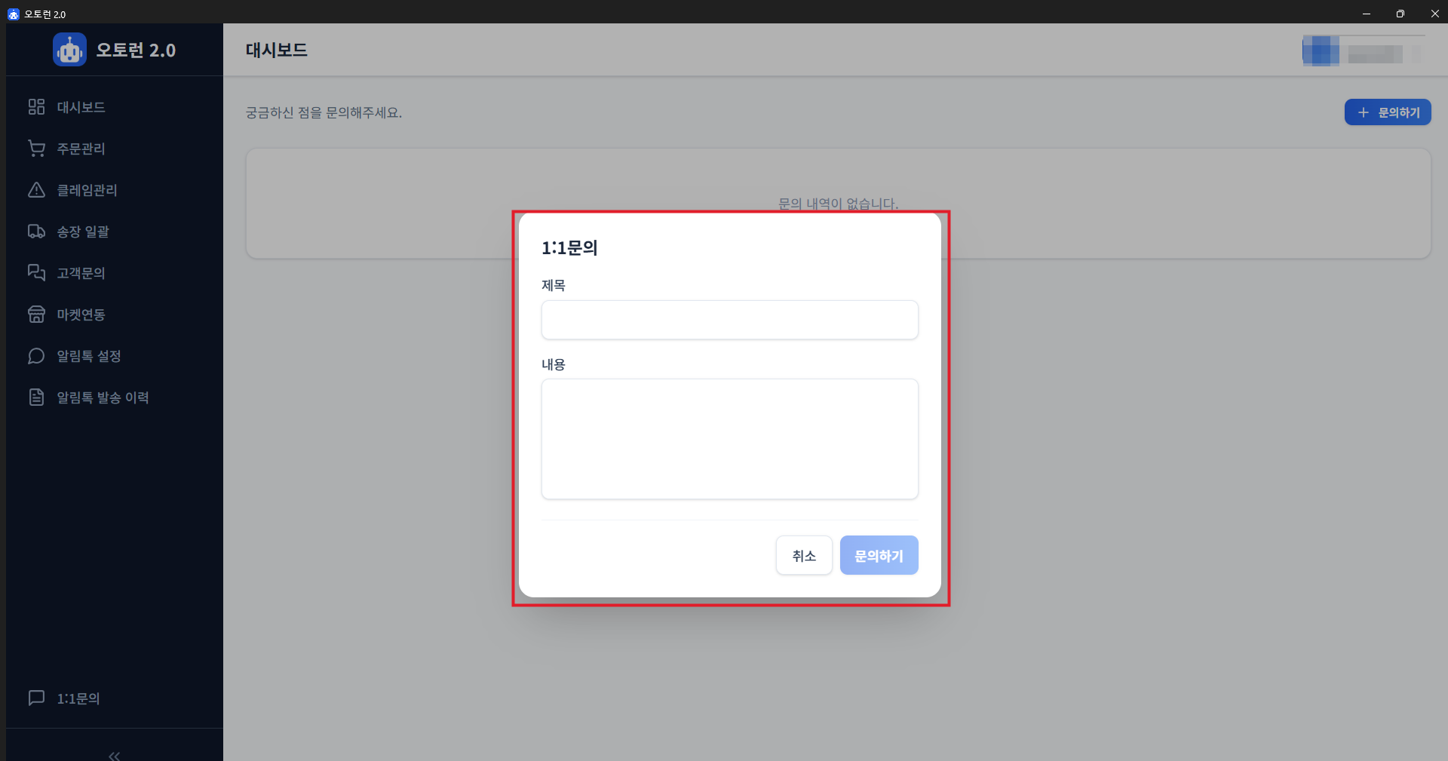Click the blurred user profile area
This screenshot has height=761, width=1448.
pyautogui.click(x=1362, y=51)
